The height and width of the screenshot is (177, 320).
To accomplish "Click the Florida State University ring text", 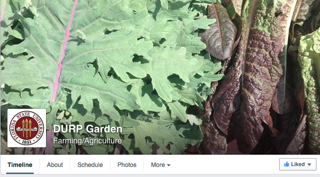I will (27, 128).
